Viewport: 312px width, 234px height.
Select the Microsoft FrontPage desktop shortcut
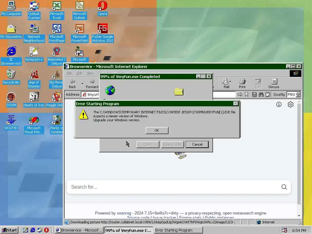pyautogui.click(x=57, y=33)
